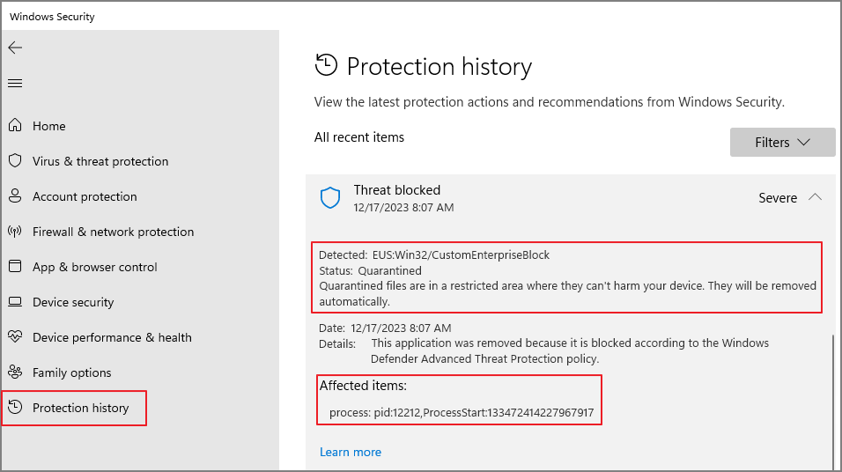Click the Threat blocked shield icon

point(330,198)
